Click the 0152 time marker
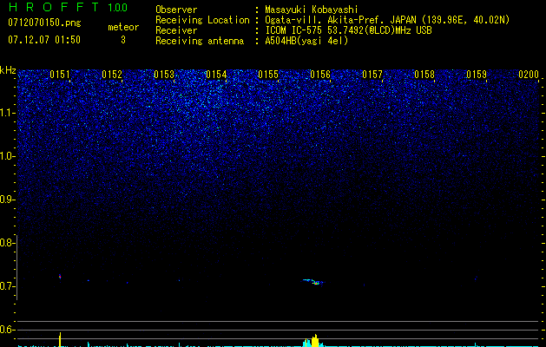The image size is (546, 347). 112,75
